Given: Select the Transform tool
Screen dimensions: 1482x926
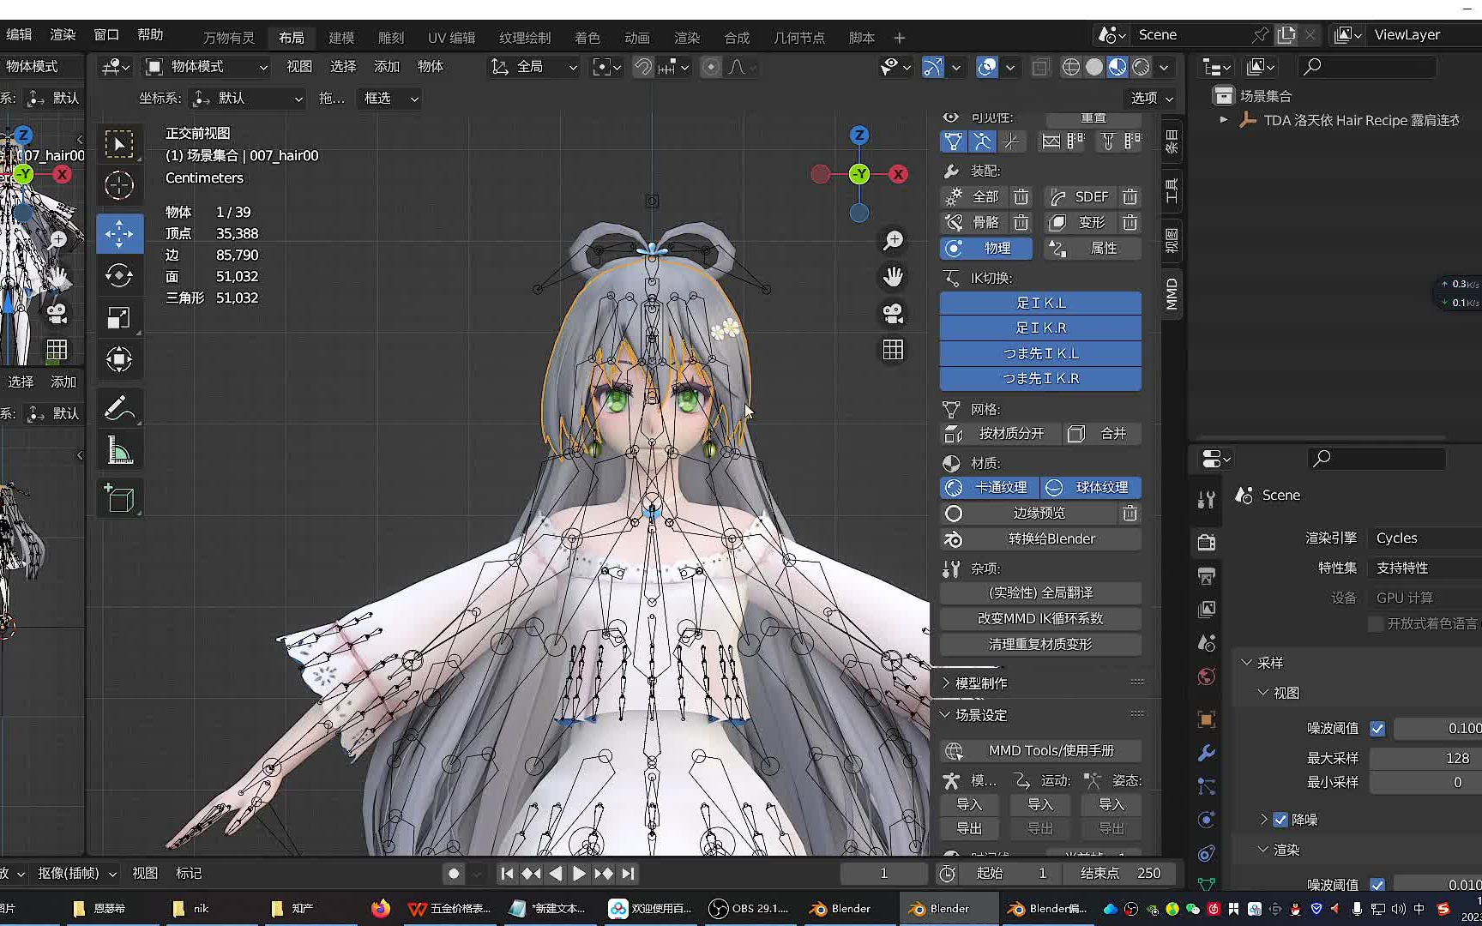Looking at the screenshot, I should click(119, 359).
